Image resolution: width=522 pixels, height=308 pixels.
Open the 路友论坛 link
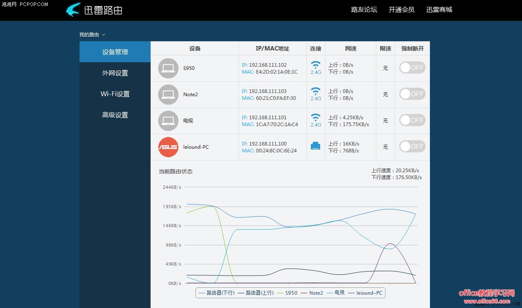(x=364, y=10)
